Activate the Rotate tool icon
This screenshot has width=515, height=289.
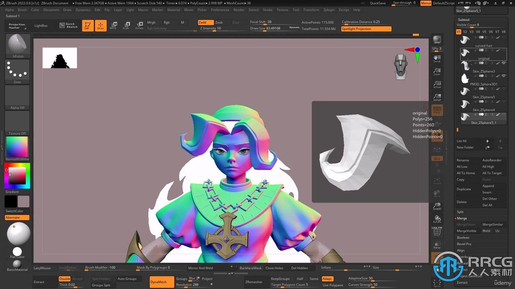(x=139, y=25)
